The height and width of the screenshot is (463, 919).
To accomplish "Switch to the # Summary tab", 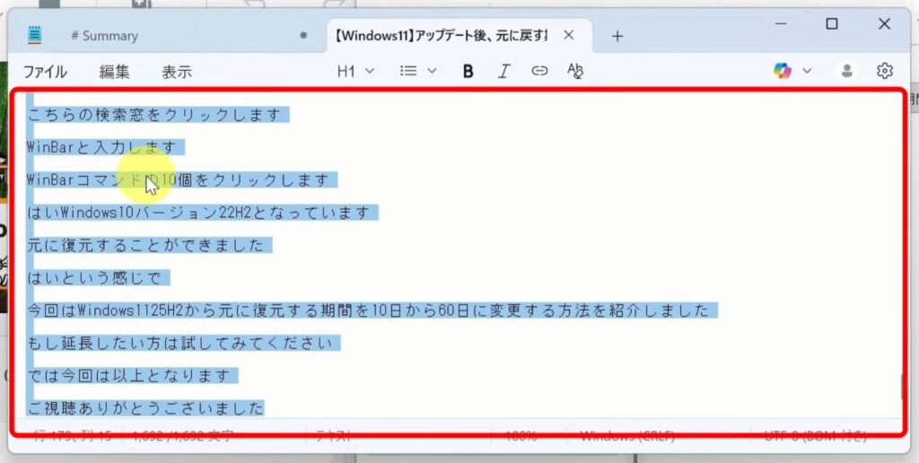I will 104,36.
